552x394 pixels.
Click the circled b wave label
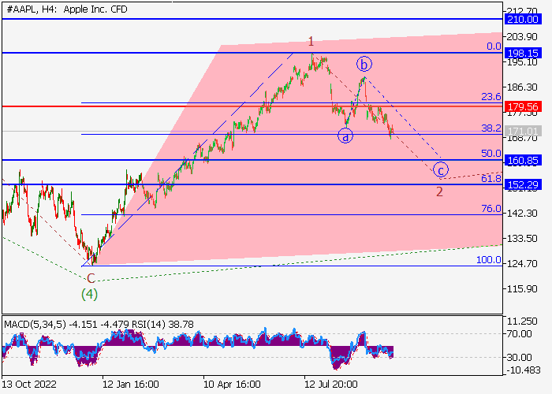tap(364, 65)
